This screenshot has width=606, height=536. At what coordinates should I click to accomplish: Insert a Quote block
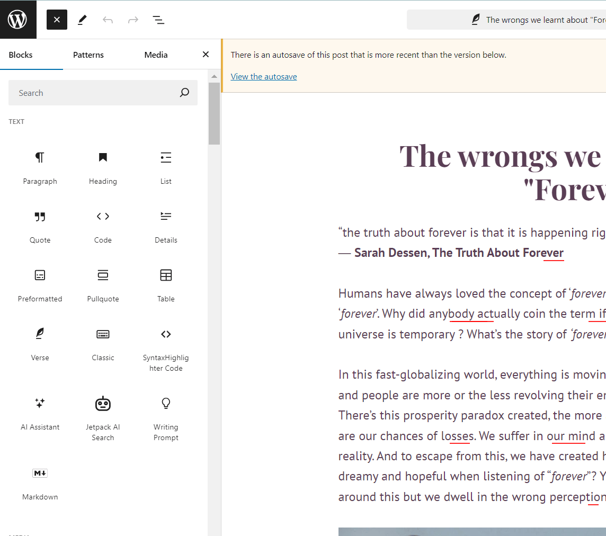click(x=40, y=226)
